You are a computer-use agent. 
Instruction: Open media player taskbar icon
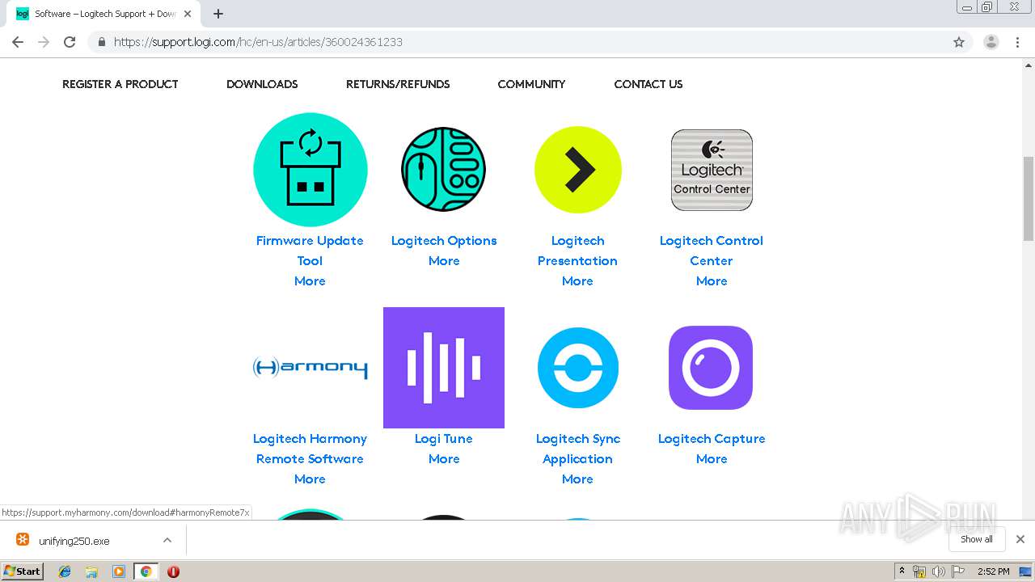click(118, 571)
